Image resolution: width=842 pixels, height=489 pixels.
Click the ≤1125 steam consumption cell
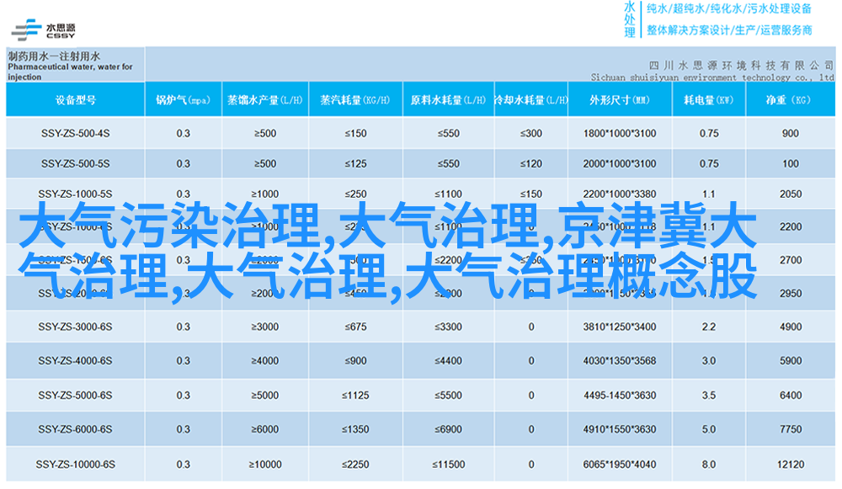(x=355, y=395)
